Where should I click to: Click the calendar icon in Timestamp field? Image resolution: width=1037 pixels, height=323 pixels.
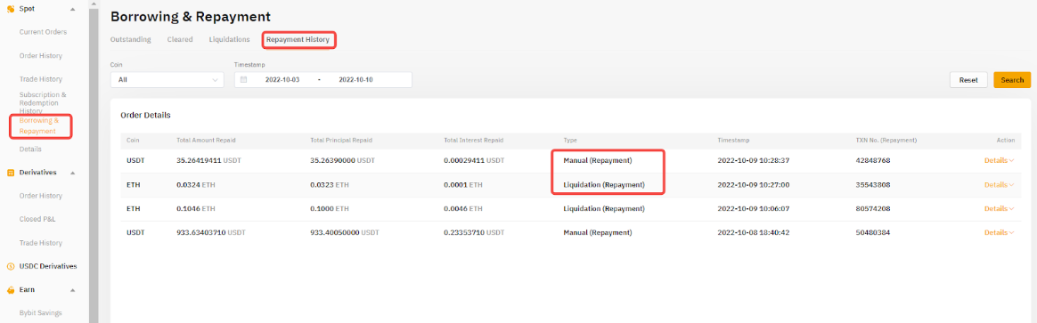243,79
